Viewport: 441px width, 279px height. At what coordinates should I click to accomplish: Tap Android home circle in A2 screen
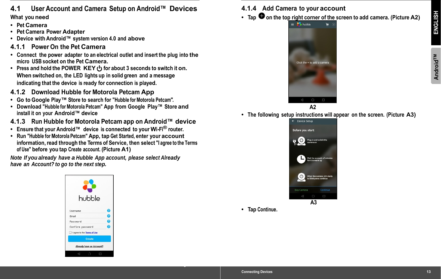point(313,100)
